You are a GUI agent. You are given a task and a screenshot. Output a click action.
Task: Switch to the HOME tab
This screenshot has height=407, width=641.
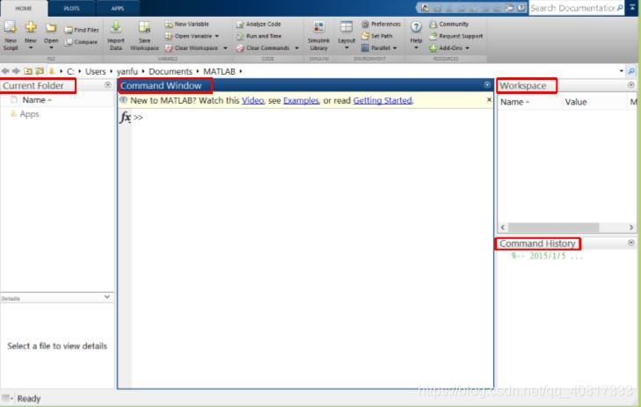point(24,8)
